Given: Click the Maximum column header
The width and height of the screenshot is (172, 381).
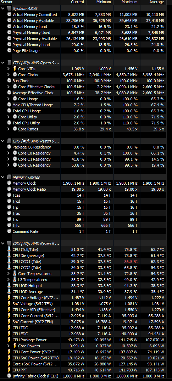Looking at the screenshot, I should tap(129, 2).
